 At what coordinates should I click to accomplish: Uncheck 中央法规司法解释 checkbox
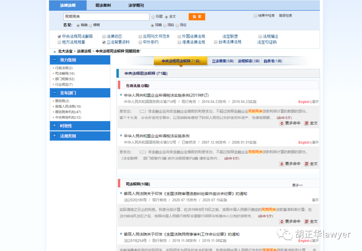[x=59, y=36]
